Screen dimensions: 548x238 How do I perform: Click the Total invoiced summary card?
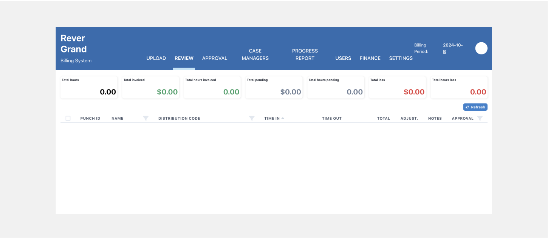click(150, 87)
